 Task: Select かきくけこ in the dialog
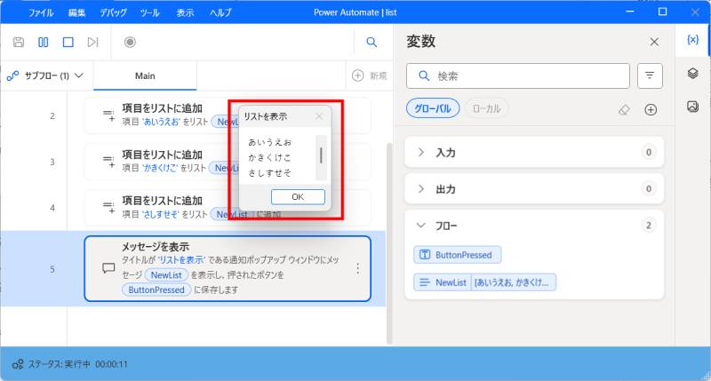pyautogui.click(x=270, y=158)
